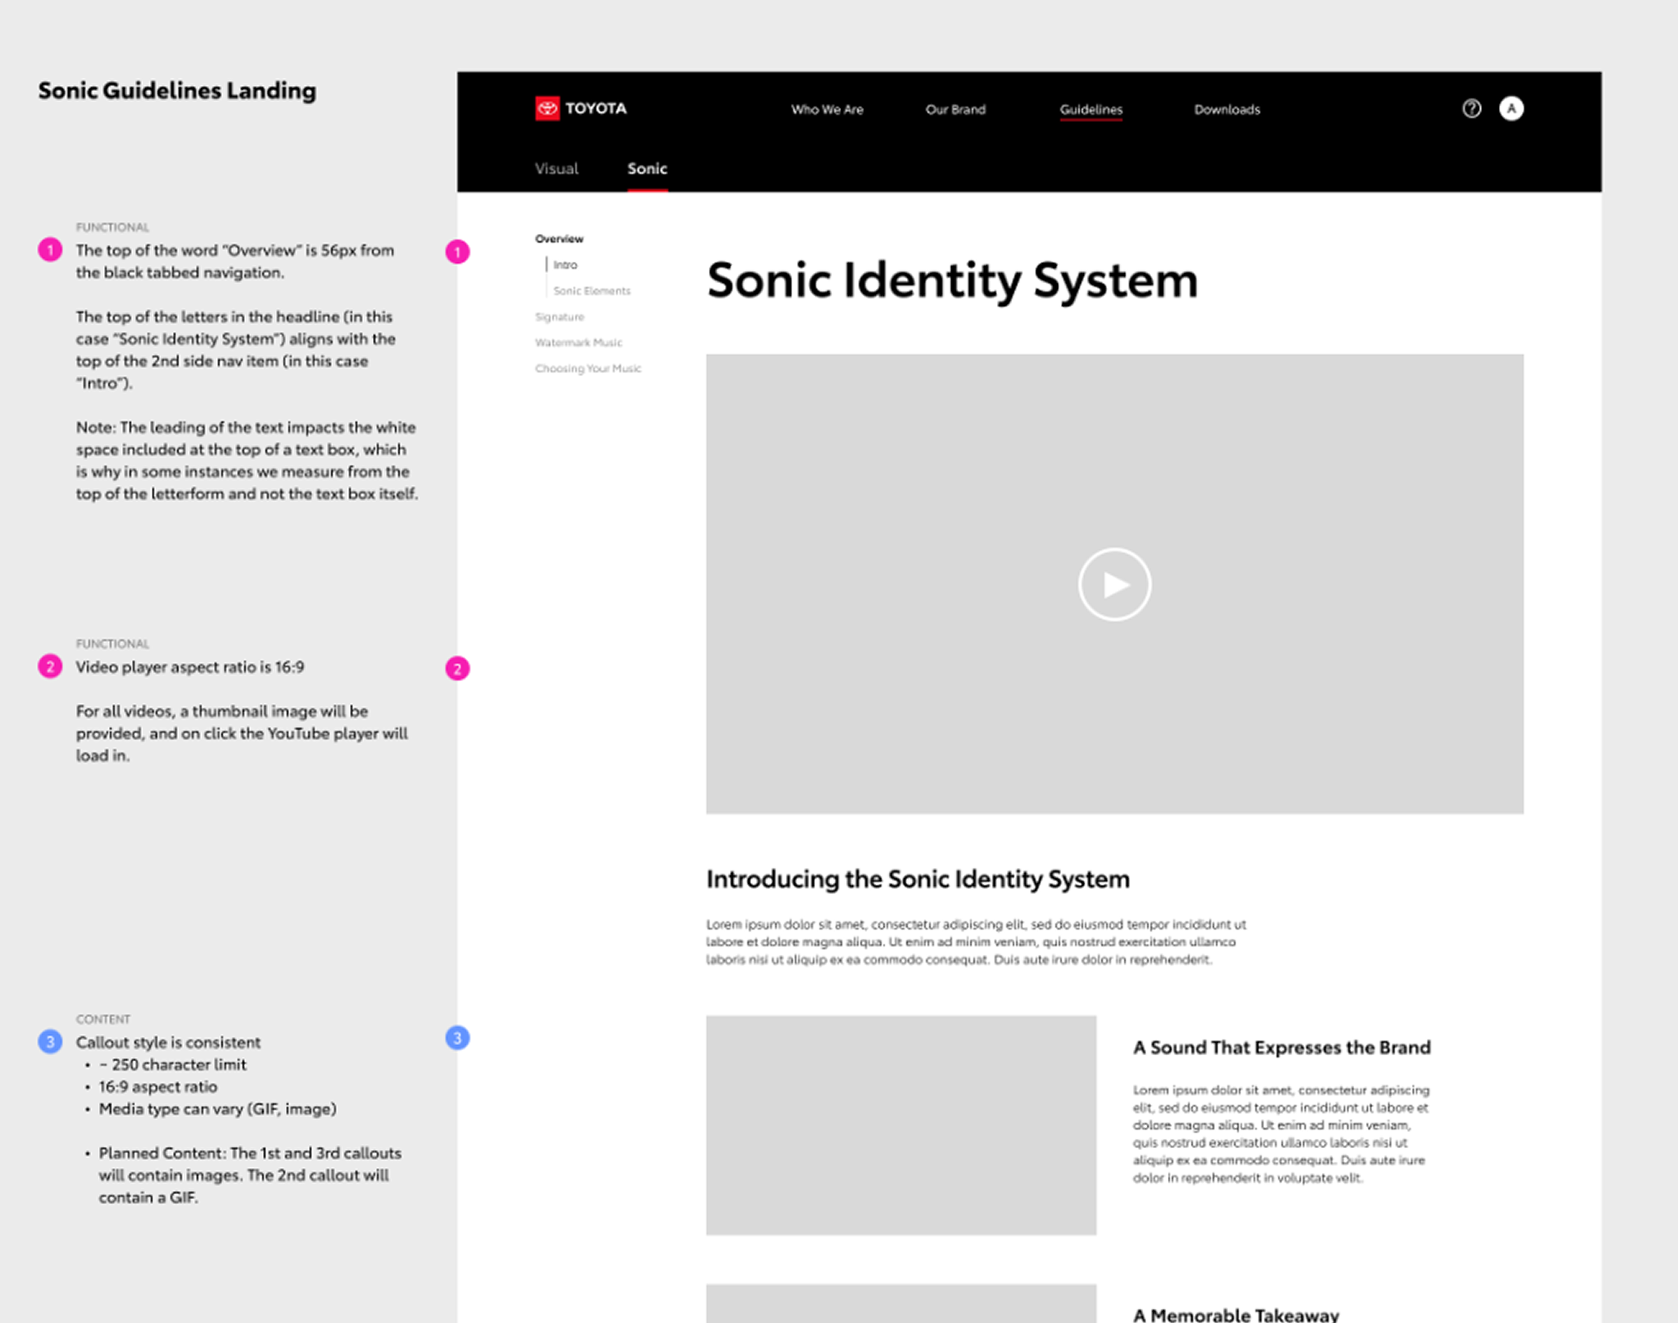The width and height of the screenshot is (1678, 1323).
Task: Click the user avatar 'A' icon
Action: click(1511, 108)
